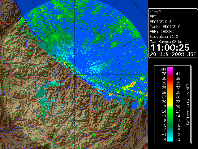Click the 'ilts2' radar site label
The width and height of the screenshot is (198, 149).
155,12
